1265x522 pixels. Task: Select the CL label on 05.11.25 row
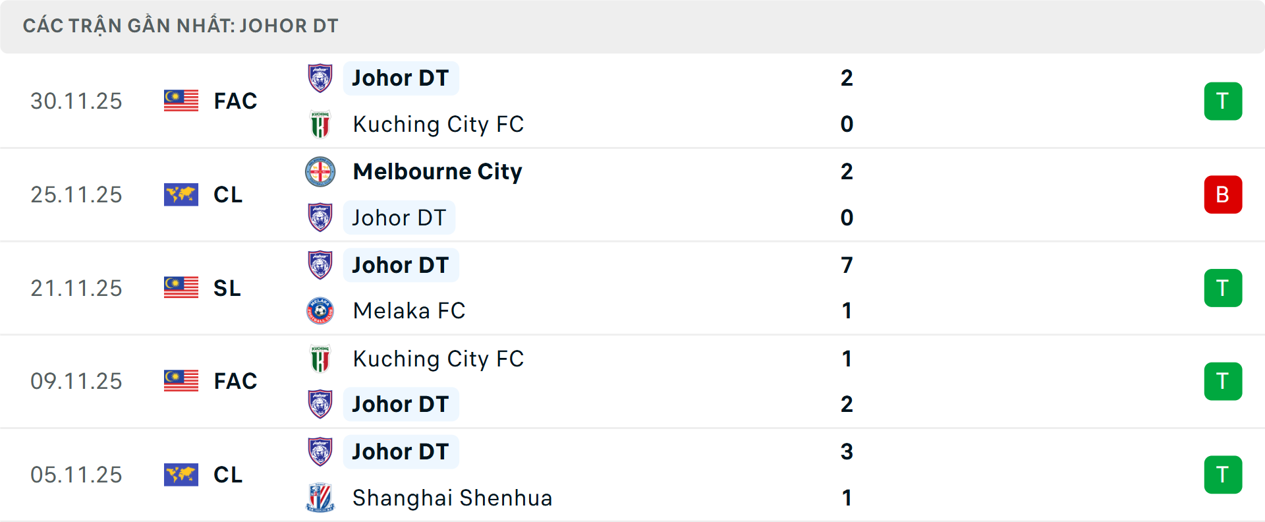pos(228,475)
